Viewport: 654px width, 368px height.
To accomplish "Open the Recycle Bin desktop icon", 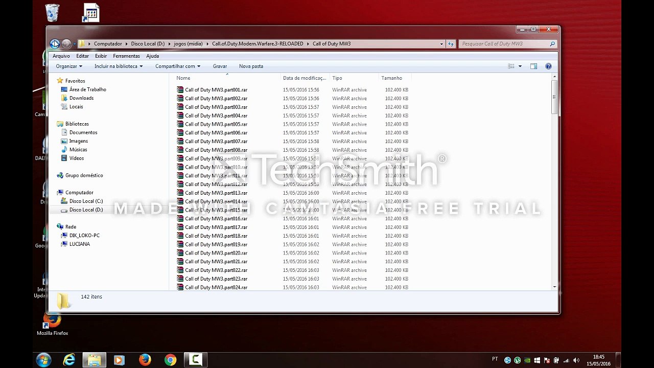I will click(x=52, y=13).
